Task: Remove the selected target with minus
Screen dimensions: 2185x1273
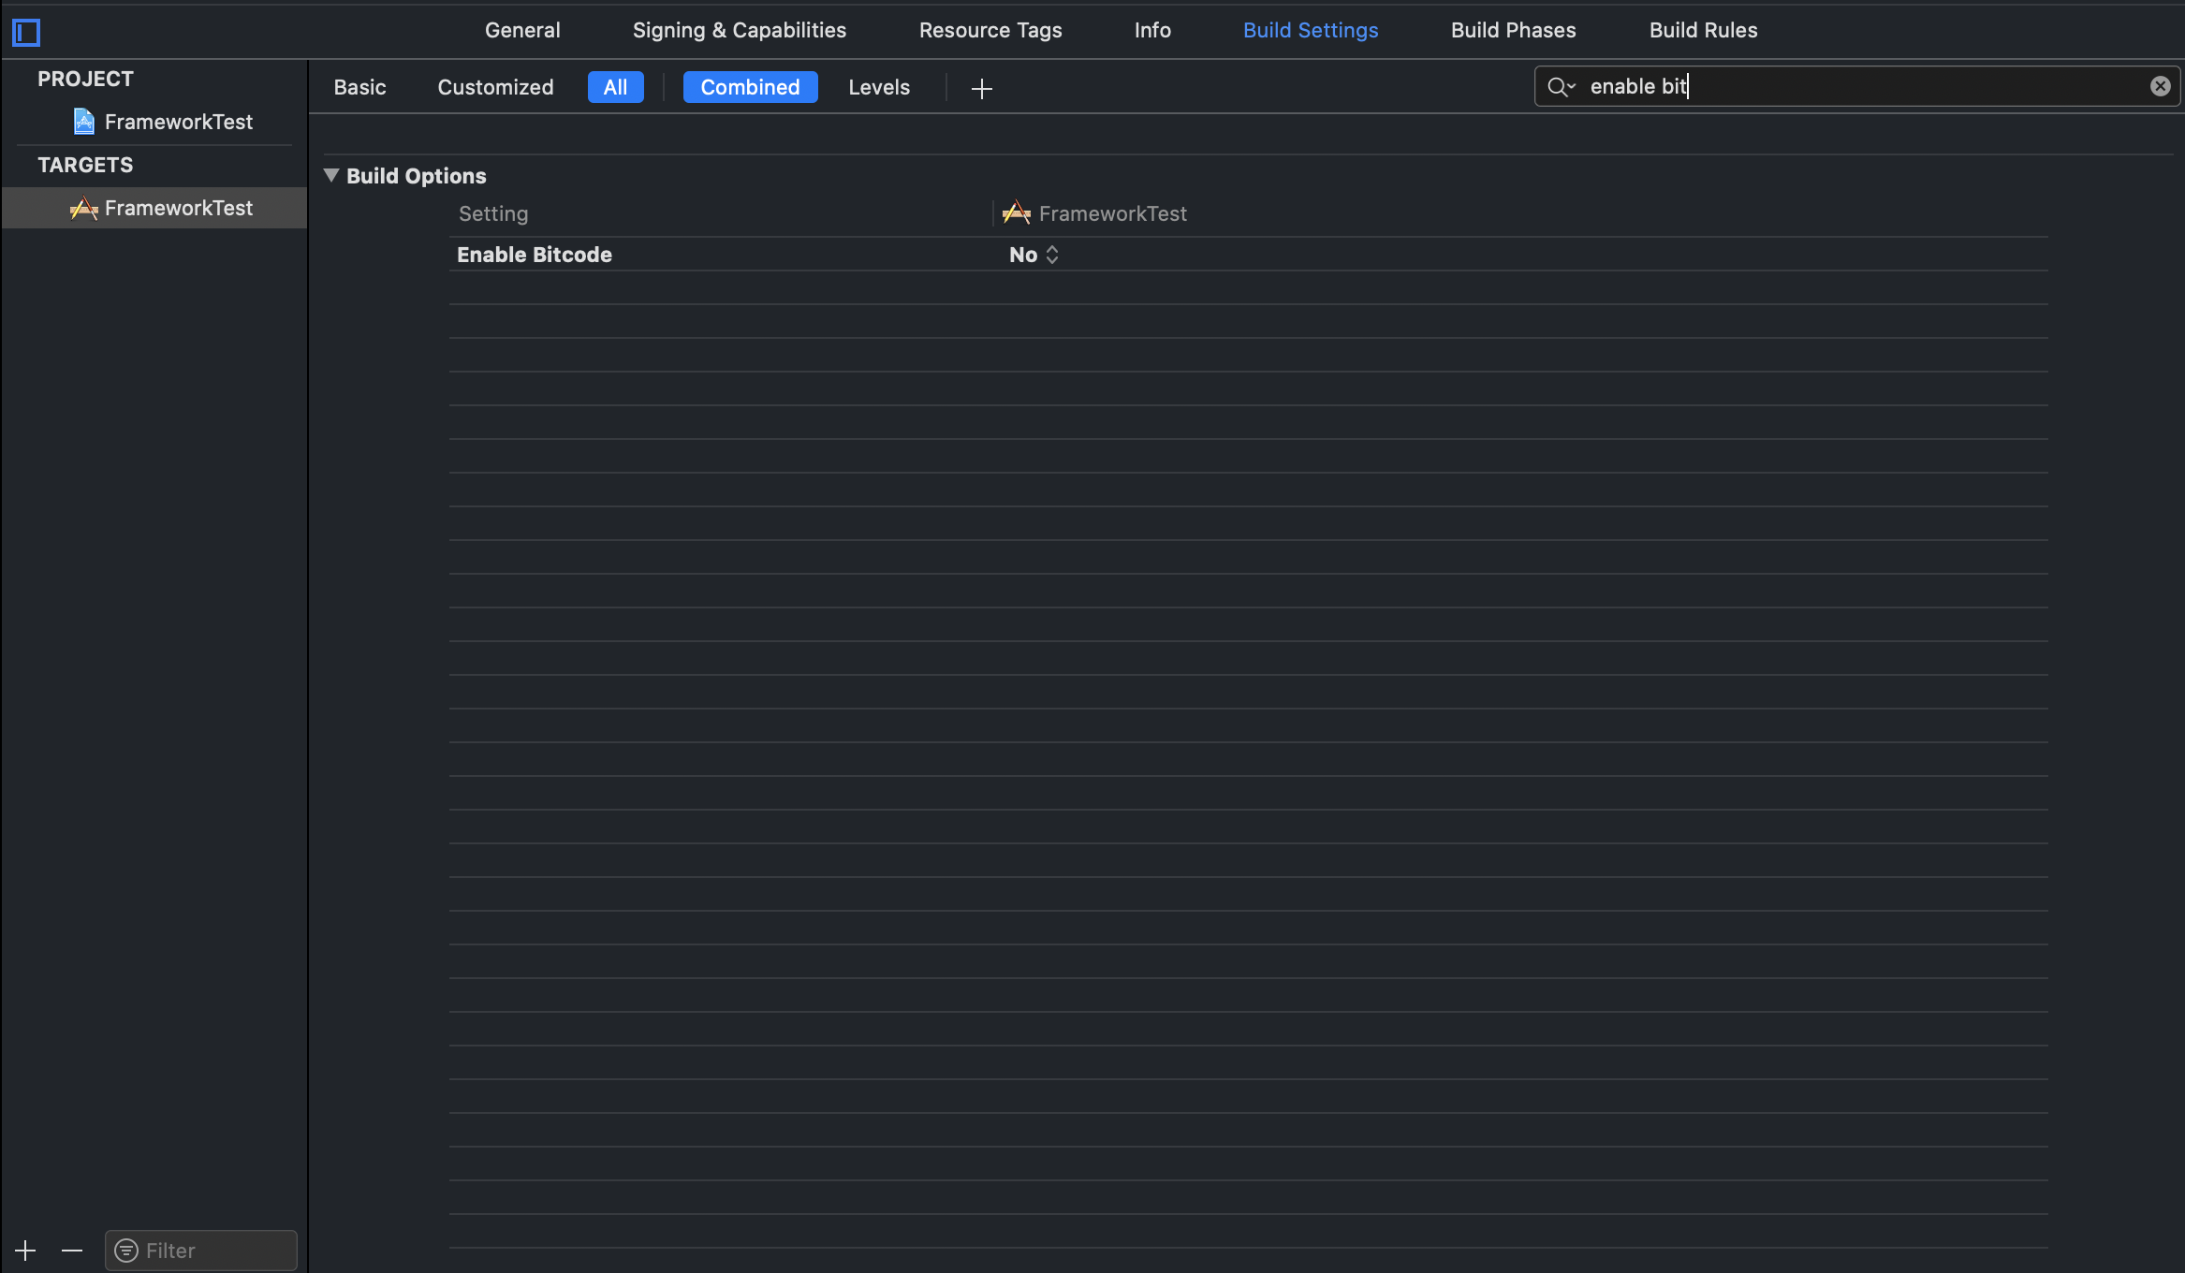Action: pos(72,1251)
